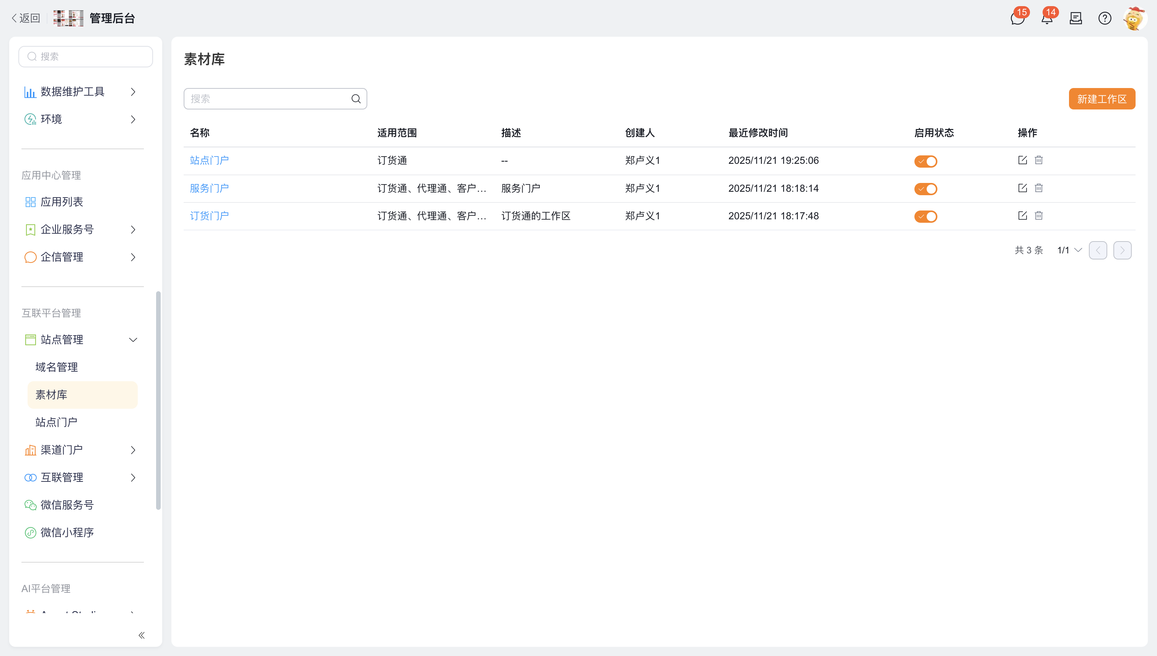Collapse the sidebar with double-arrow icon

pos(142,635)
